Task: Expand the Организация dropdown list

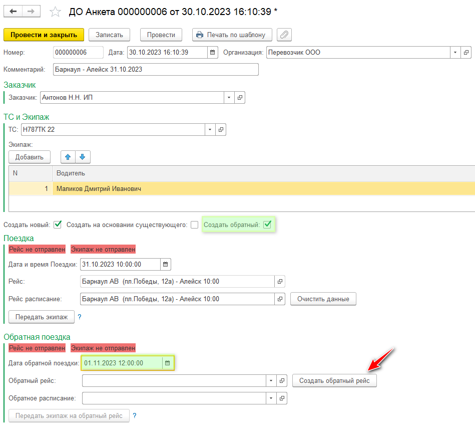Action: pyautogui.click(x=455, y=53)
